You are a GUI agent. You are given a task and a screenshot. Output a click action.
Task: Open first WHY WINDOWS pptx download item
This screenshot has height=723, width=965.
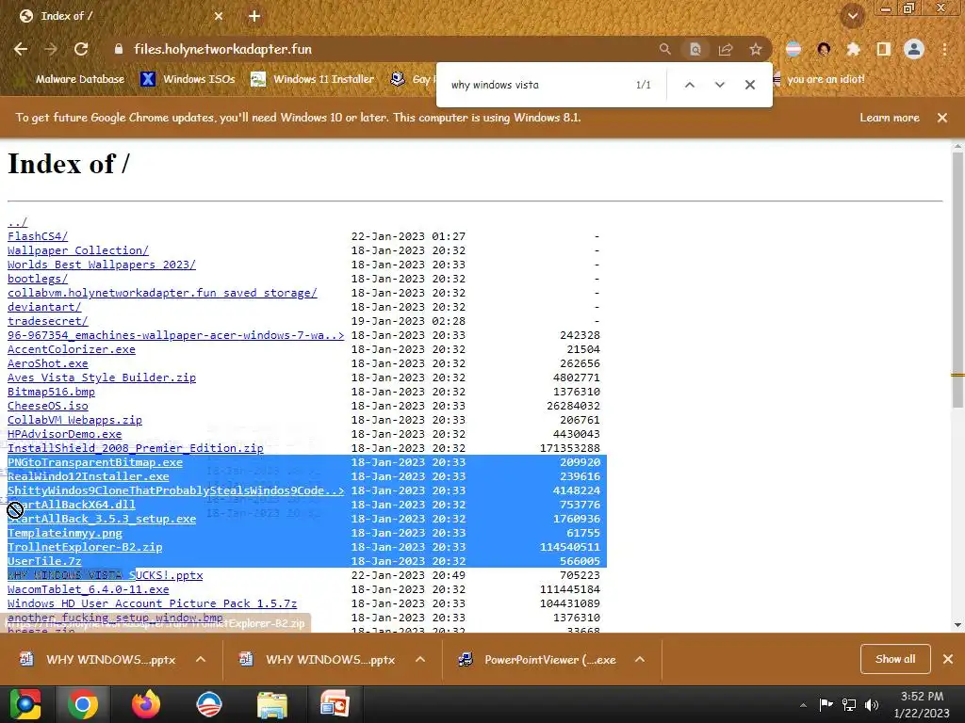[98, 659]
